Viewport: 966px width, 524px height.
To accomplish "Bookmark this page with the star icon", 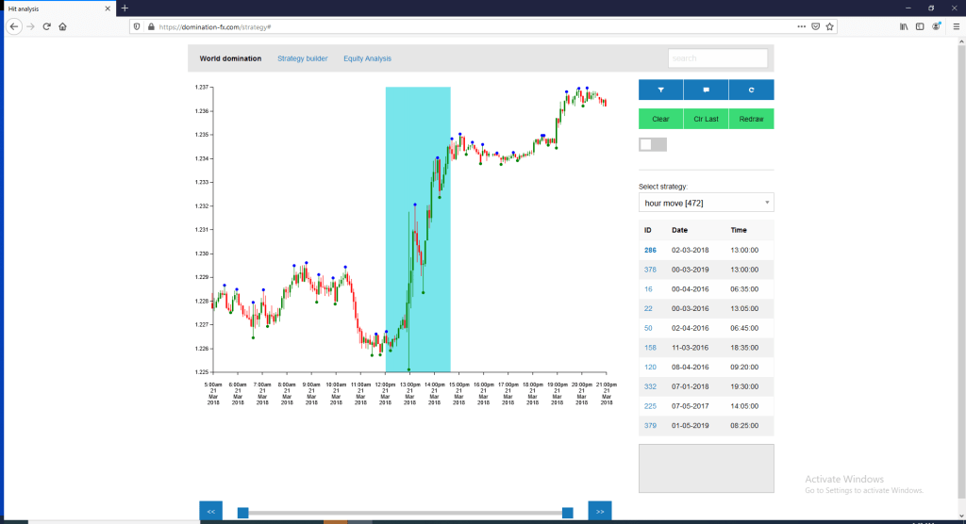I will coord(830,26).
